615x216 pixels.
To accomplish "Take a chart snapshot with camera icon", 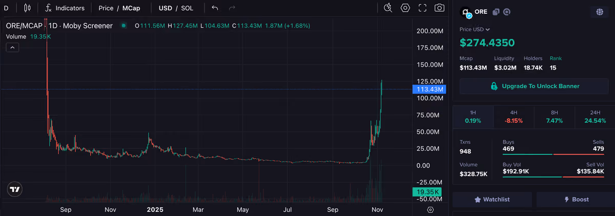I will [440, 8].
